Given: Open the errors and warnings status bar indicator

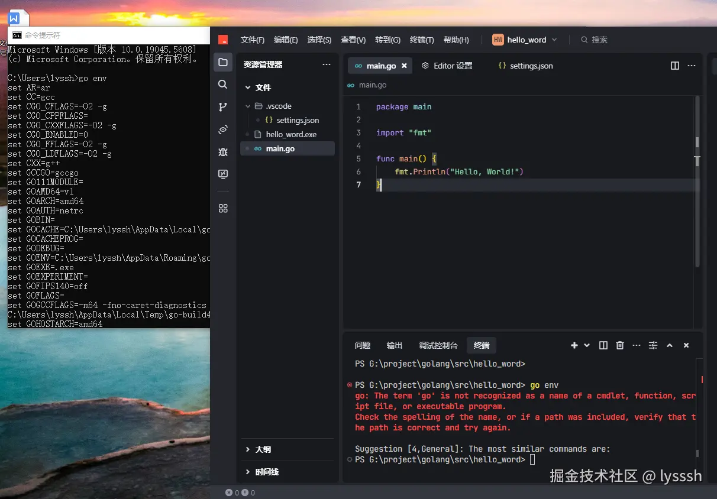Looking at the screenshot, I should (239, 492).
